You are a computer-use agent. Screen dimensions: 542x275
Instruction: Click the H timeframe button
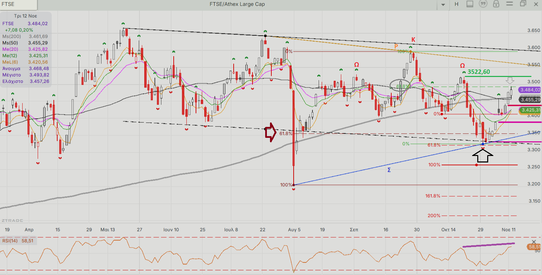(x=456, y=4)
